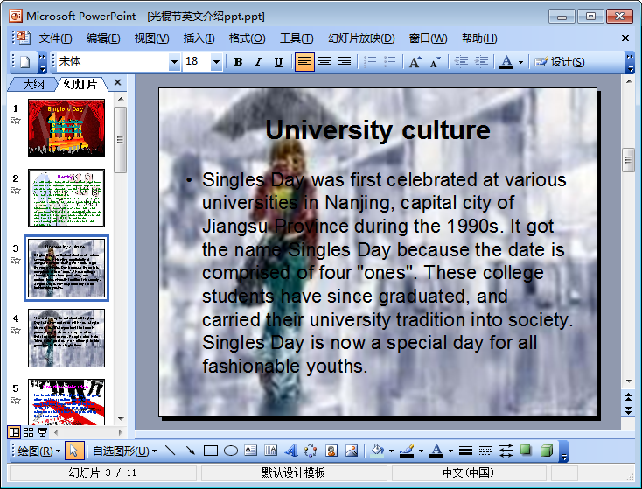Decrease the indent level
The height and width of the screenshot is (489, 642).
tap(462, 62)
